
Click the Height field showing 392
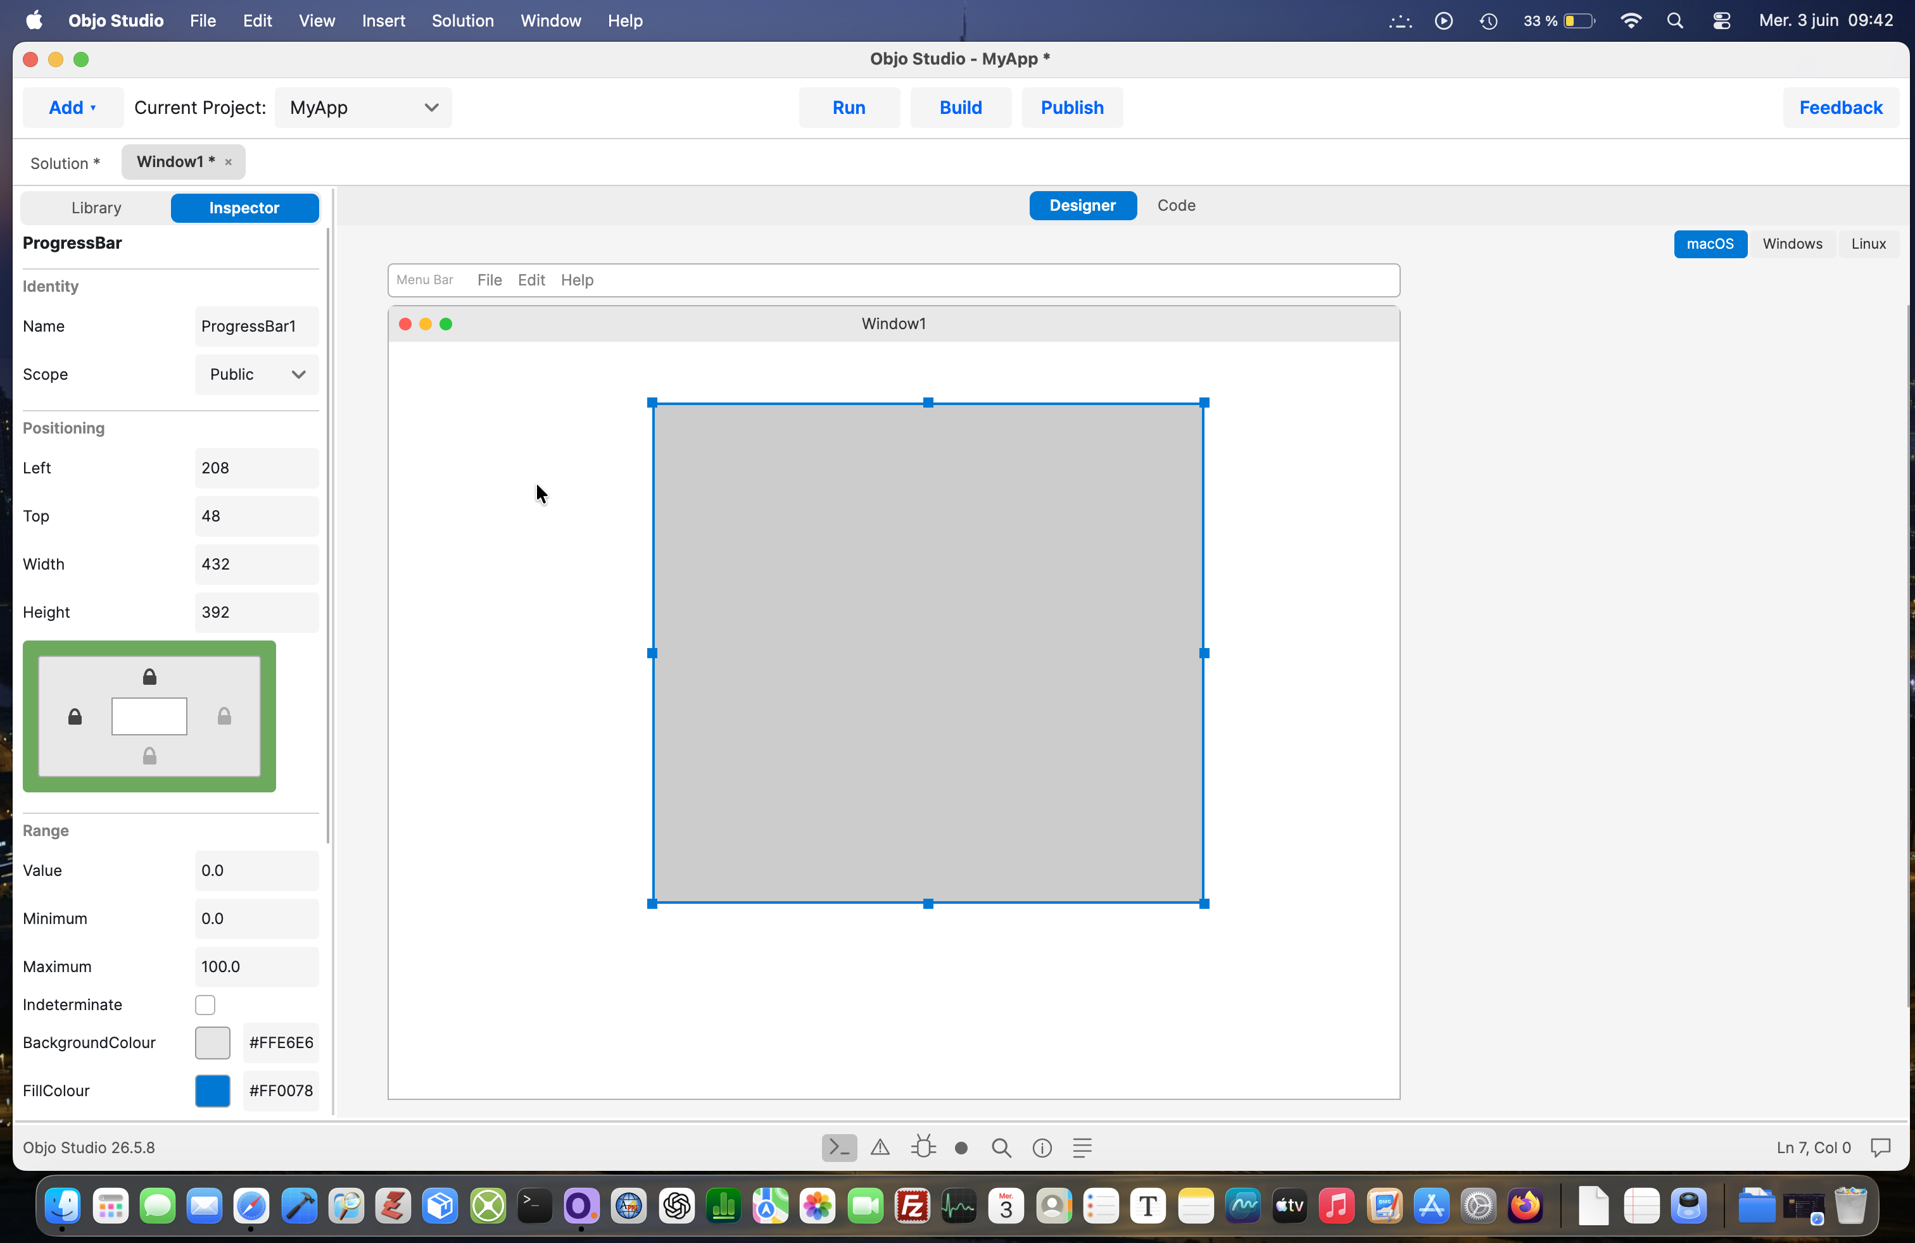[x=256, y=613]
